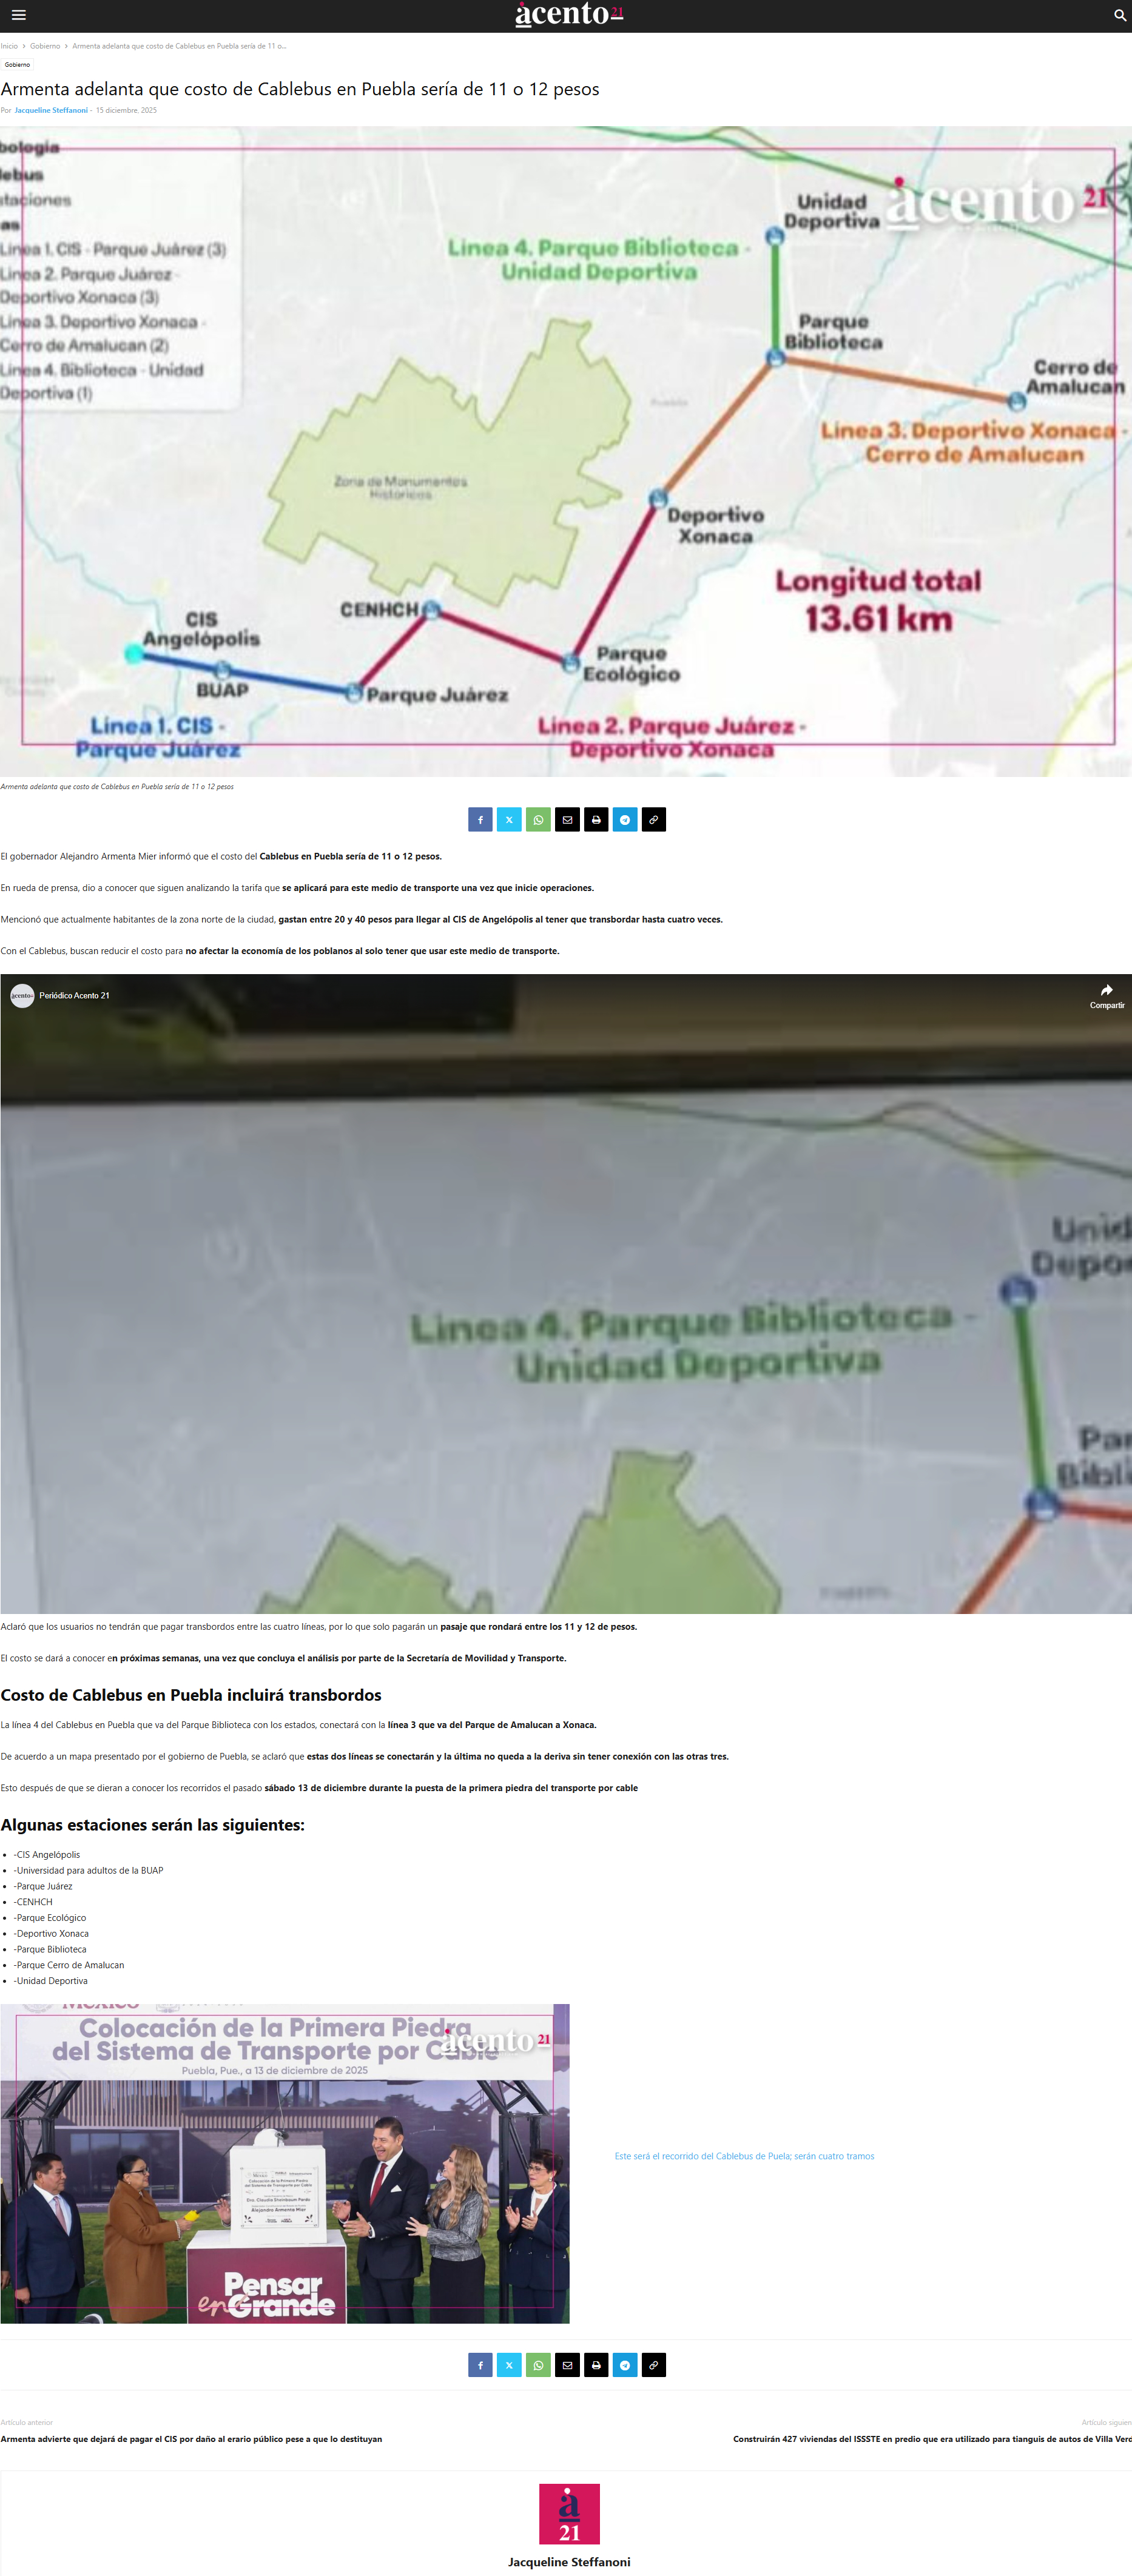Open the Primera Piedra ceremony photo thumbnail
Screen dimensions: 1132x2576
285,2163
